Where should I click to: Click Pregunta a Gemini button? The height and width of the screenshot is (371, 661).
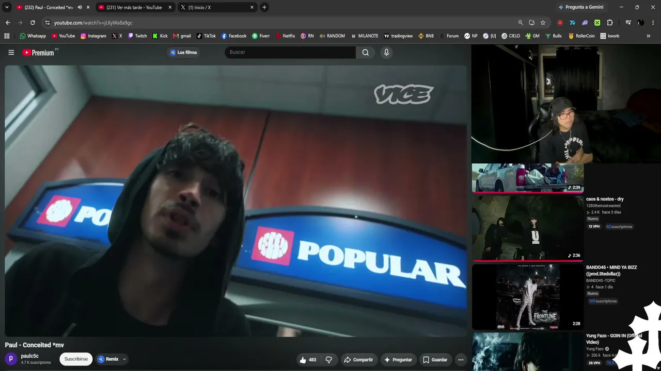(581, 7)
